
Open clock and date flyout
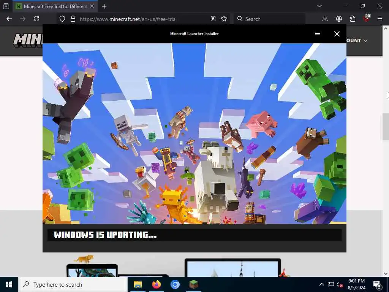click(x=356, y=284)
